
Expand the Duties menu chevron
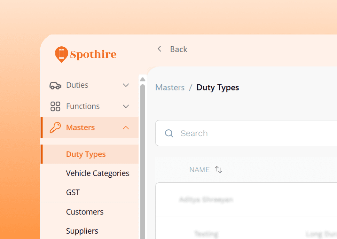126,85
